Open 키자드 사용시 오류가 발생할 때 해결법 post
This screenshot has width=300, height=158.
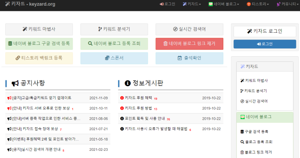coord(156,129)
